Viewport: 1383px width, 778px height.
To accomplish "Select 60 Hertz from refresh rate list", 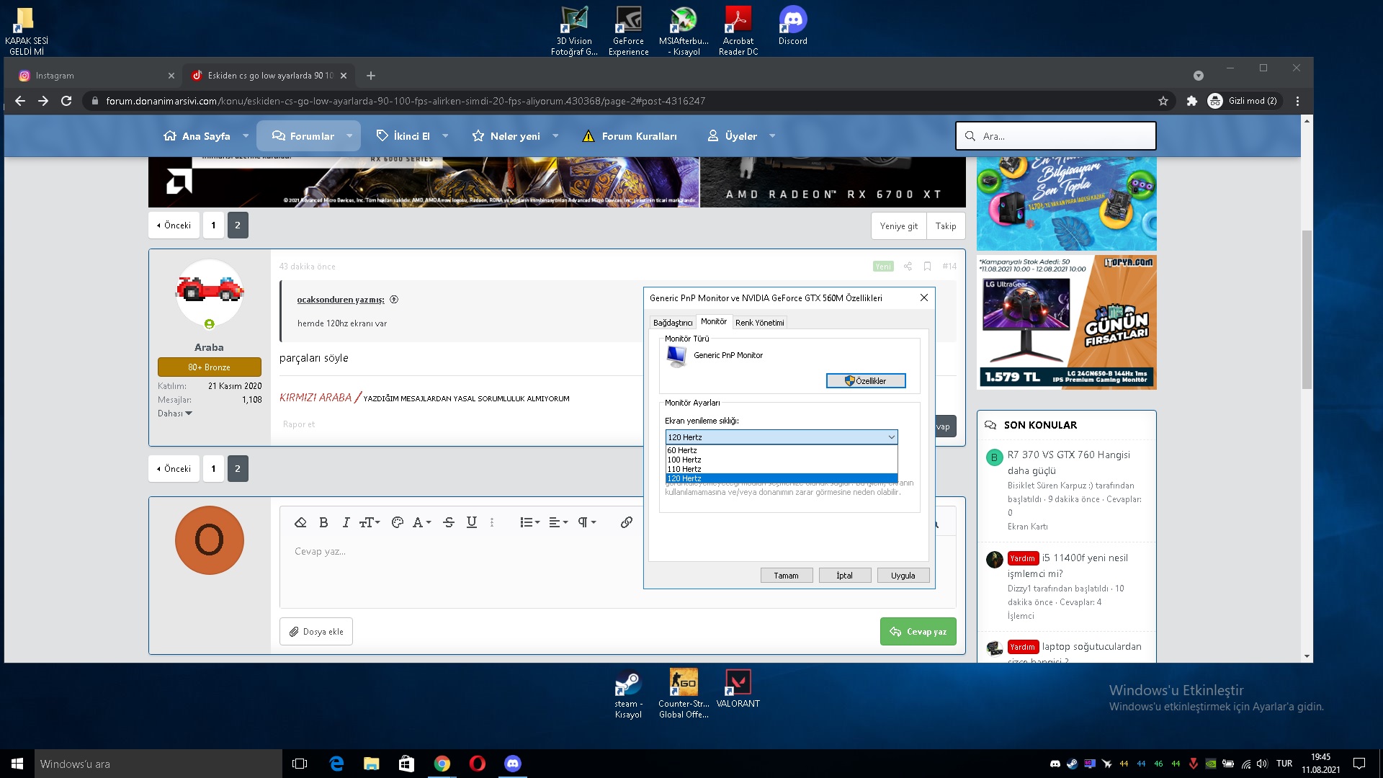I will [x=782, y=450].
